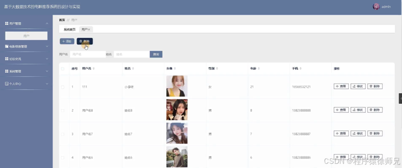Expand the 个人中心 menu chevron
Image resolution: width=402 pixels, height=168 pixels.
click(47, 84)
